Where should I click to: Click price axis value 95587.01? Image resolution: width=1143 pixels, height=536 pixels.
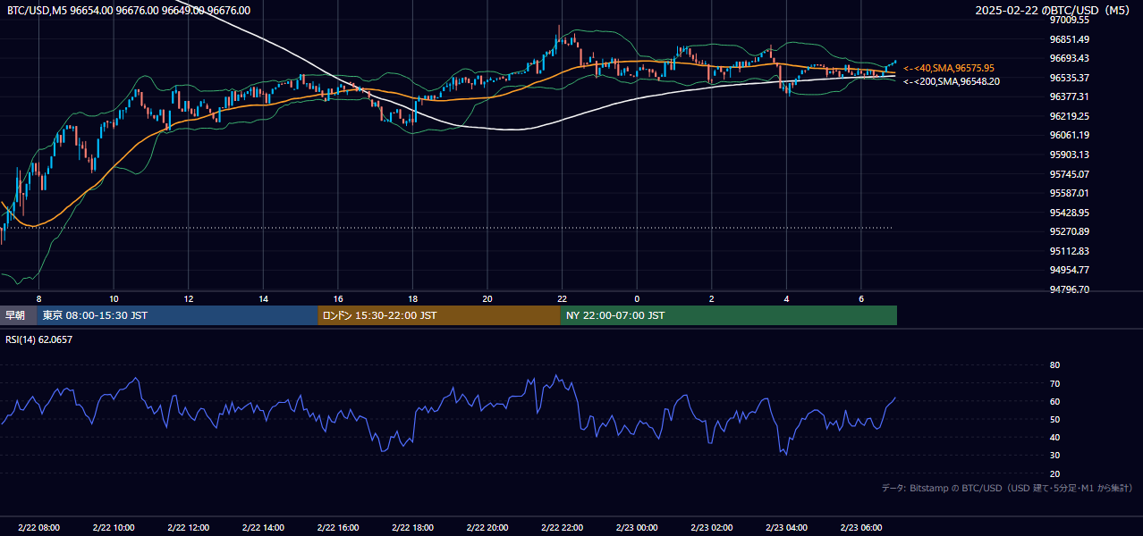pos(1069,193)
